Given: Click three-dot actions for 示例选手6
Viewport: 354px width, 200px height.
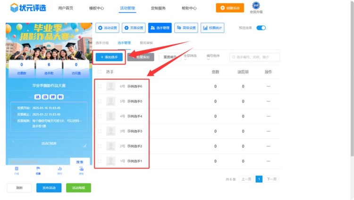Looking at the screenshot, I should tap(269, 86).
